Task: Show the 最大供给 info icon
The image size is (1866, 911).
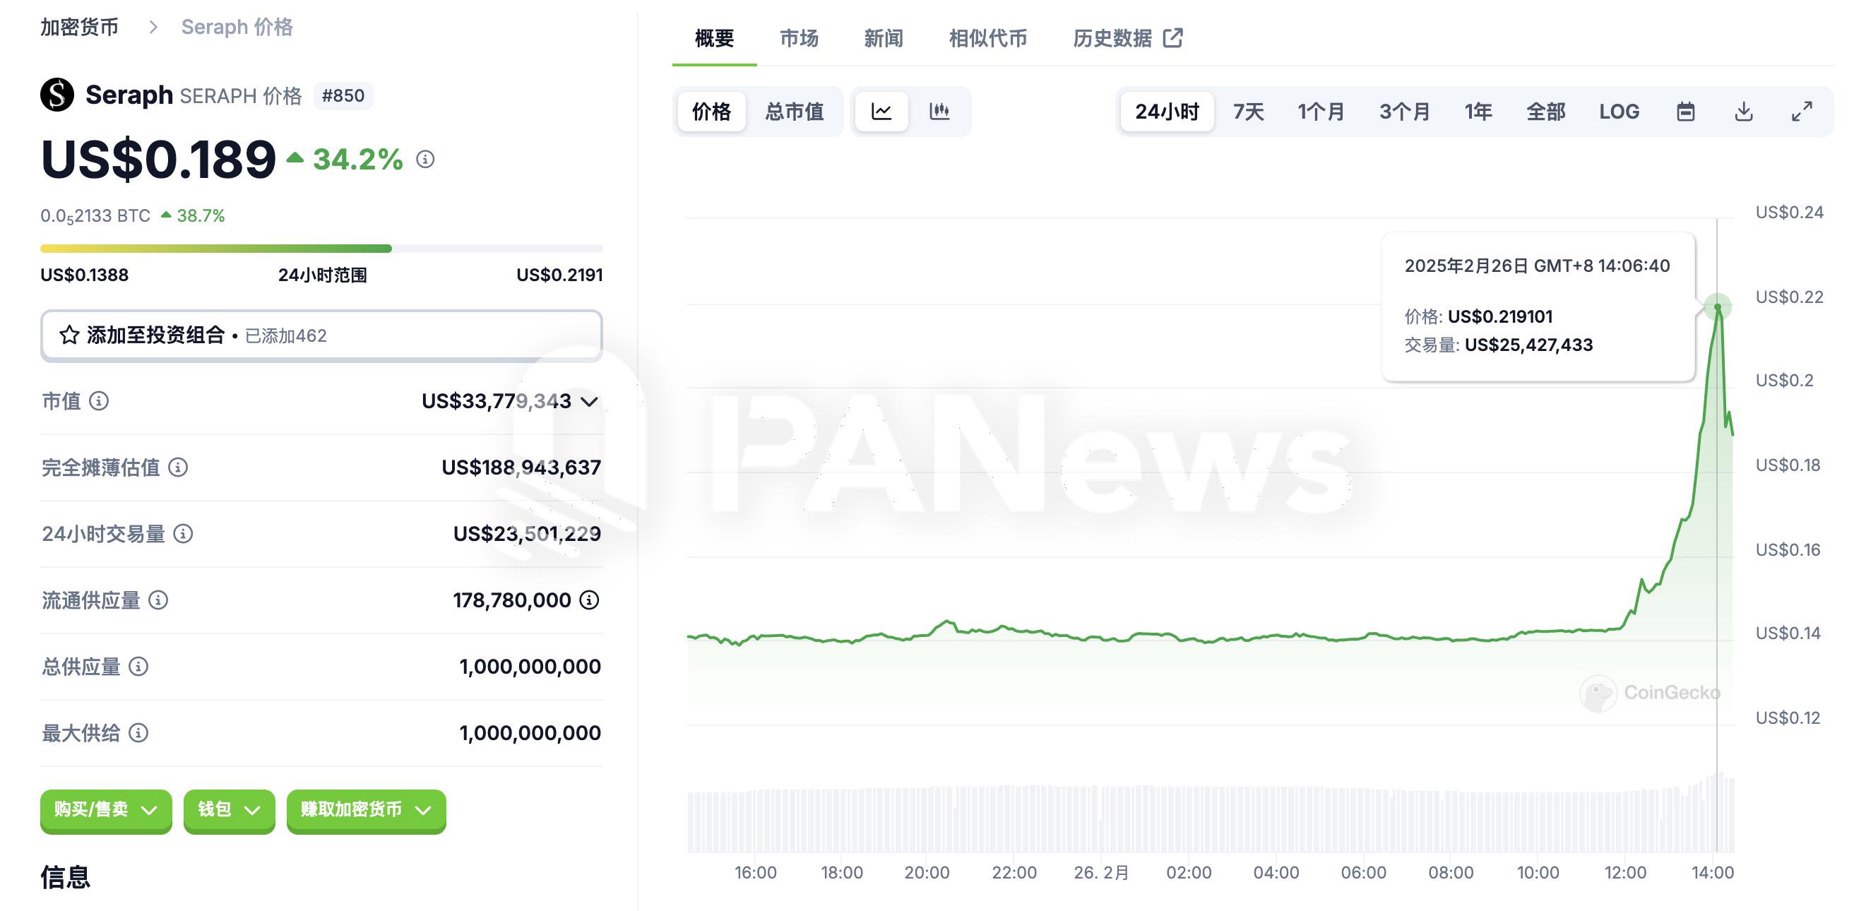Action: pyautogui.click(x=138, y=734)
